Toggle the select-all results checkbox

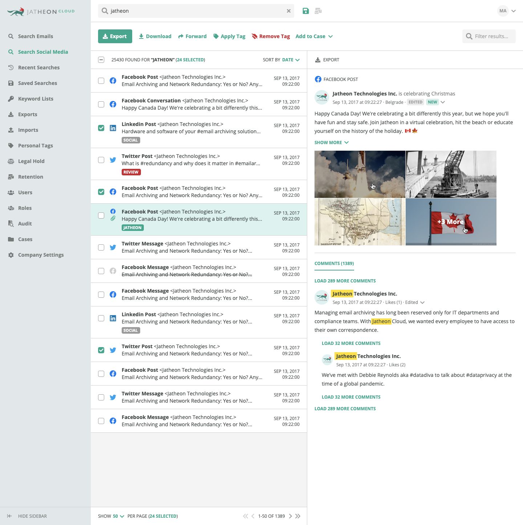pos(101,60)
